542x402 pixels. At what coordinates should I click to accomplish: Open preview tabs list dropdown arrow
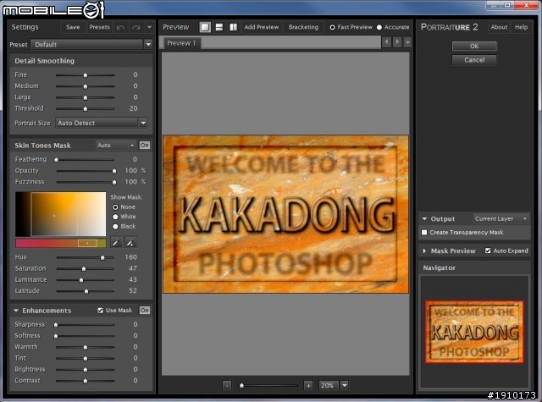[x=408, y=42]
